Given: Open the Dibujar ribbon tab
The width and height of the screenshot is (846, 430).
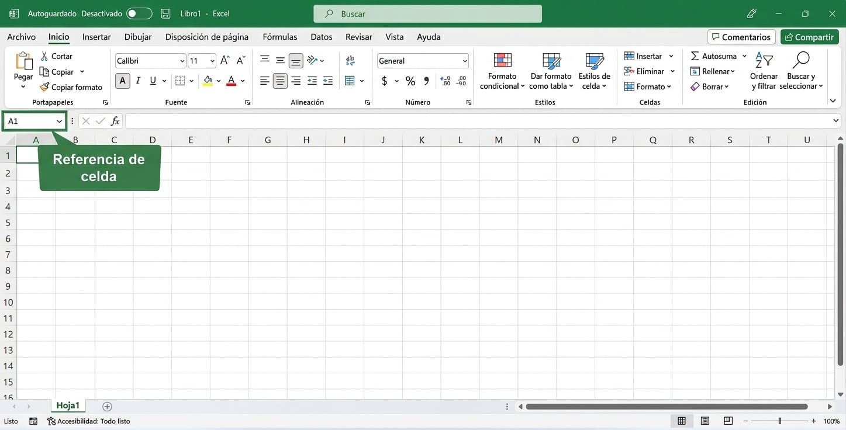Looking at the screenshot, I should [138, 37].
